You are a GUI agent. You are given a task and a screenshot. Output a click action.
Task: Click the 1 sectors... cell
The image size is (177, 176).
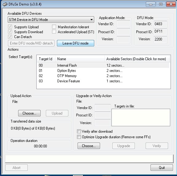coord(115,81)
